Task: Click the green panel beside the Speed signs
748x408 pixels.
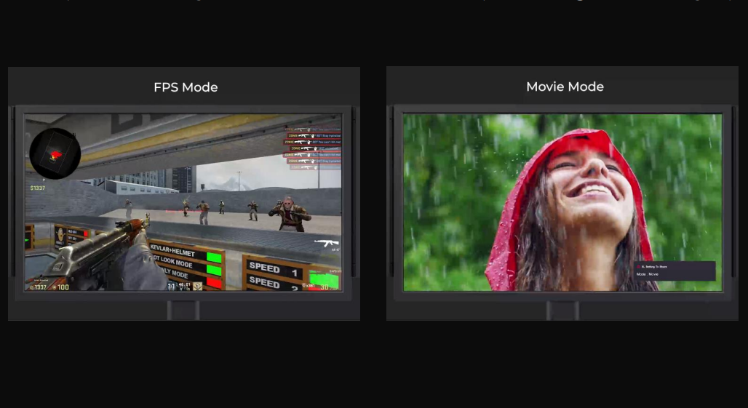Action: 323,279
